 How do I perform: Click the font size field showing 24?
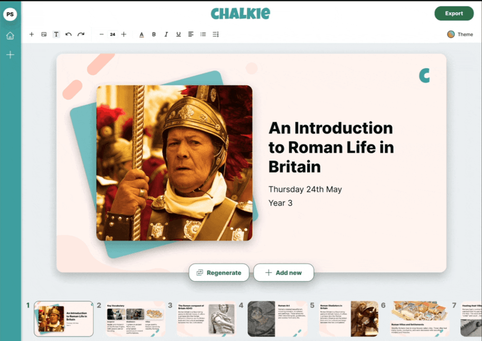pyautogui.click(x=112, y=34)
